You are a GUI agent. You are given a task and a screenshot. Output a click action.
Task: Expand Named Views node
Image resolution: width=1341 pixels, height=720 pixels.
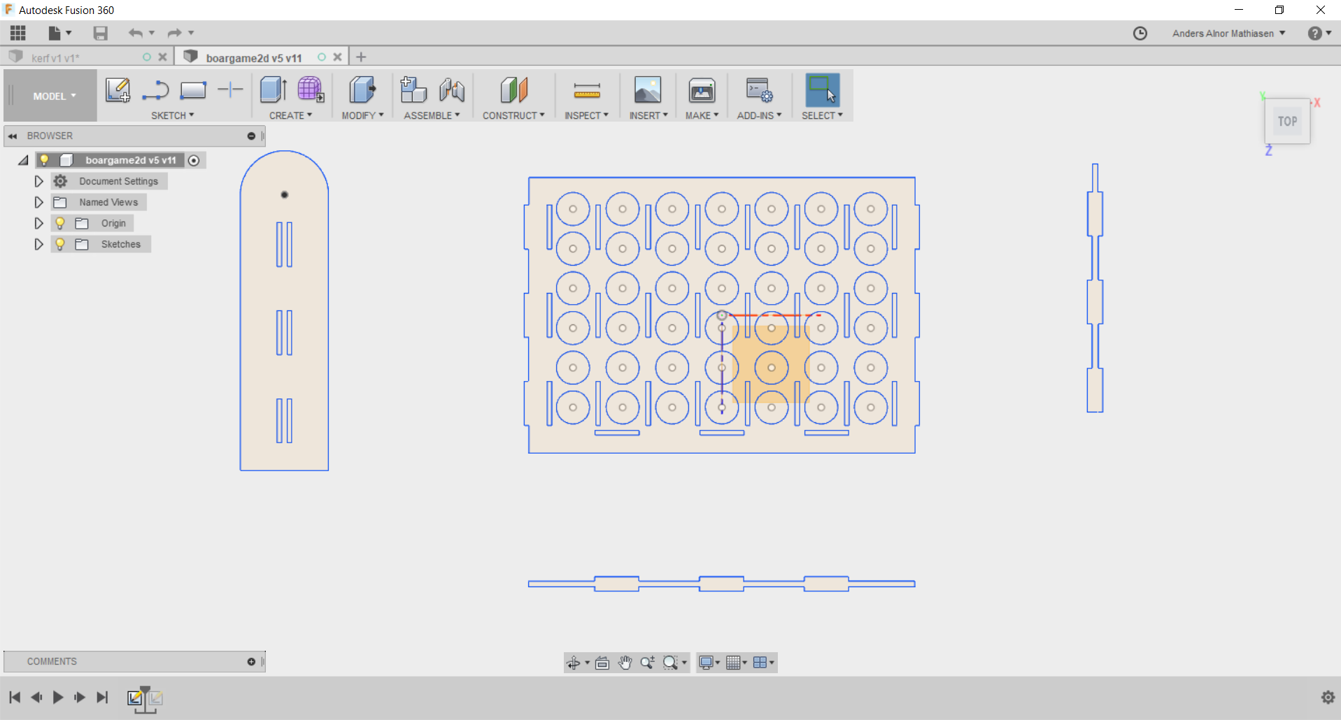coord(38,202)
